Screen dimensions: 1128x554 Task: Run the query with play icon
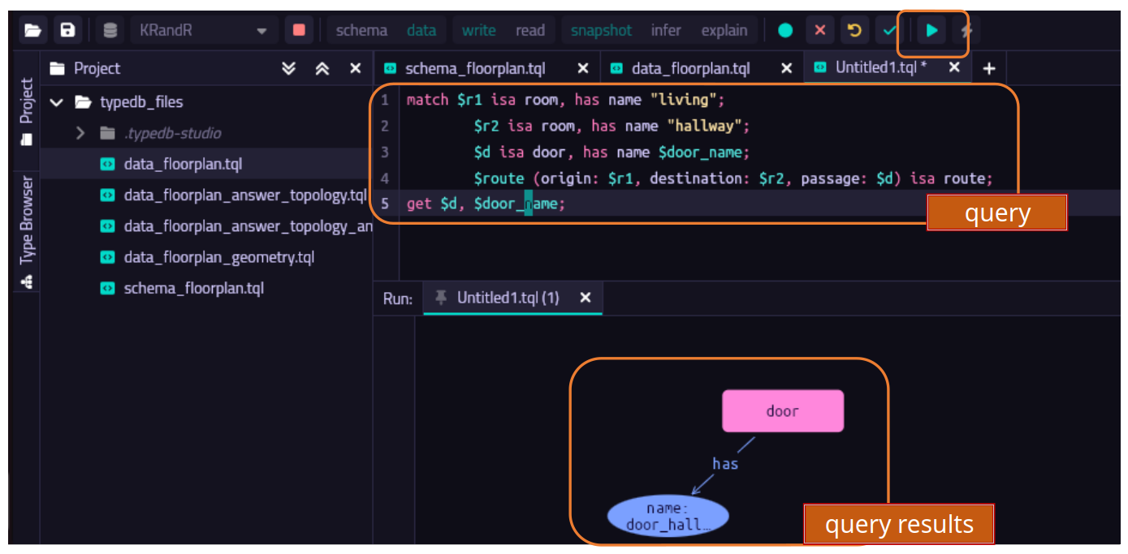pyautogui.click(x=931, y=31)
